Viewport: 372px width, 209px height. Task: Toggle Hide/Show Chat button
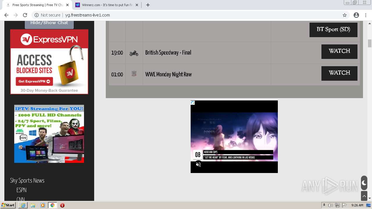(49, 23)
